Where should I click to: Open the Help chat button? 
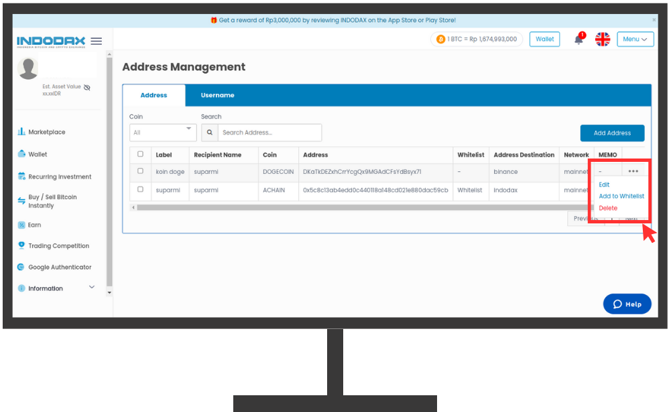pos(627,304)
